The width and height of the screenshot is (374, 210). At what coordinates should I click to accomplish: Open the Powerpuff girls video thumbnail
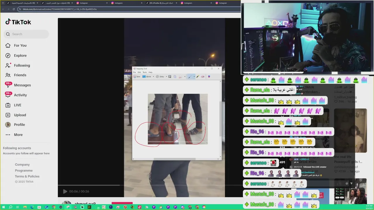[x=350, y=130]
